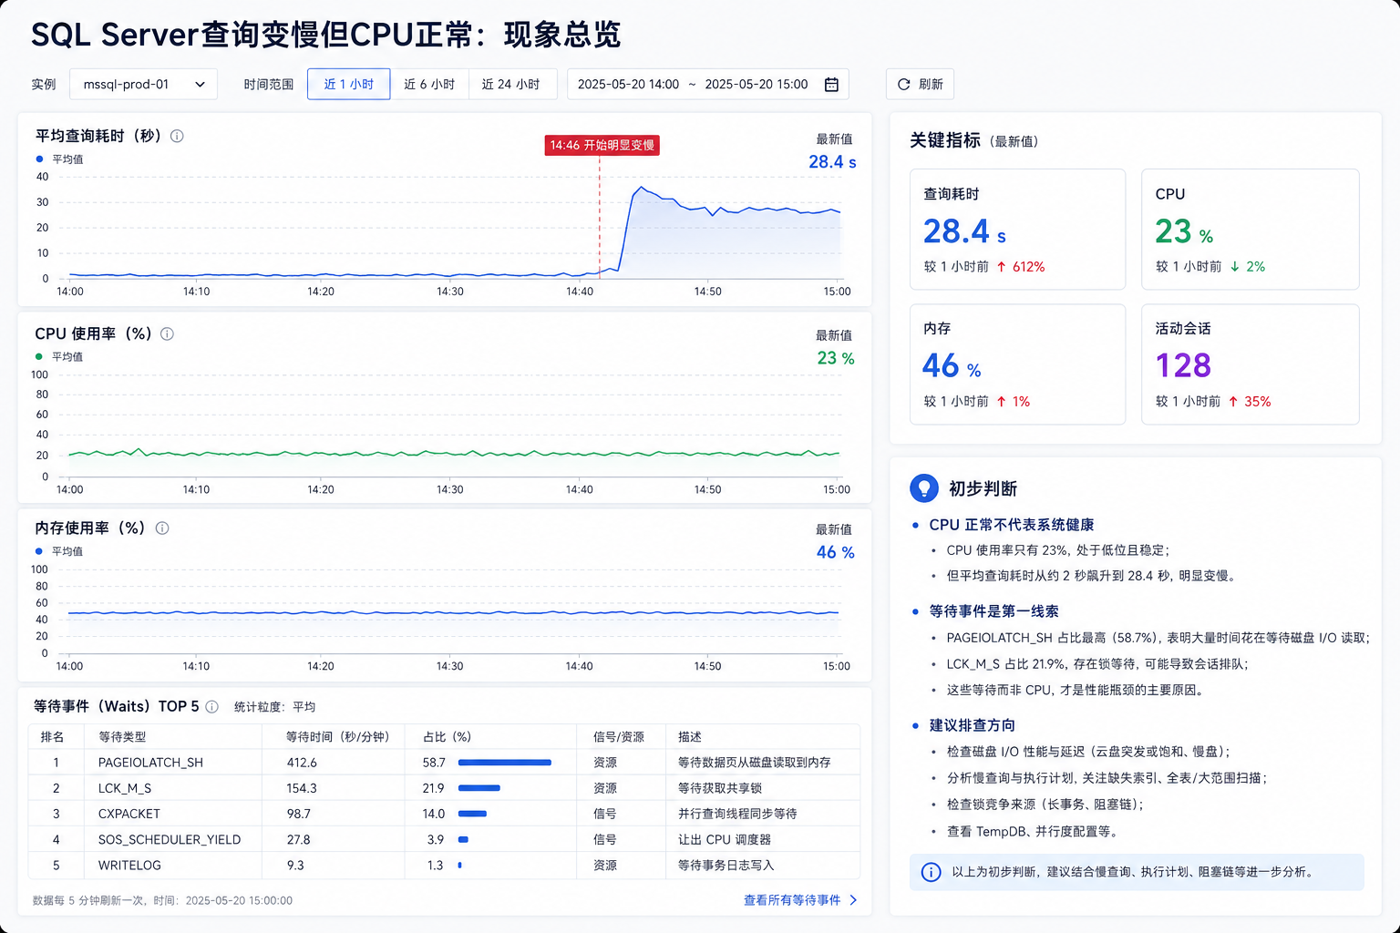Click the 21.9 percentage bar for LCK_M_S

coord(479,788)
